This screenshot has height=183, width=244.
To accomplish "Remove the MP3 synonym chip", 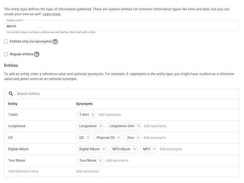I will coord(154,149).
